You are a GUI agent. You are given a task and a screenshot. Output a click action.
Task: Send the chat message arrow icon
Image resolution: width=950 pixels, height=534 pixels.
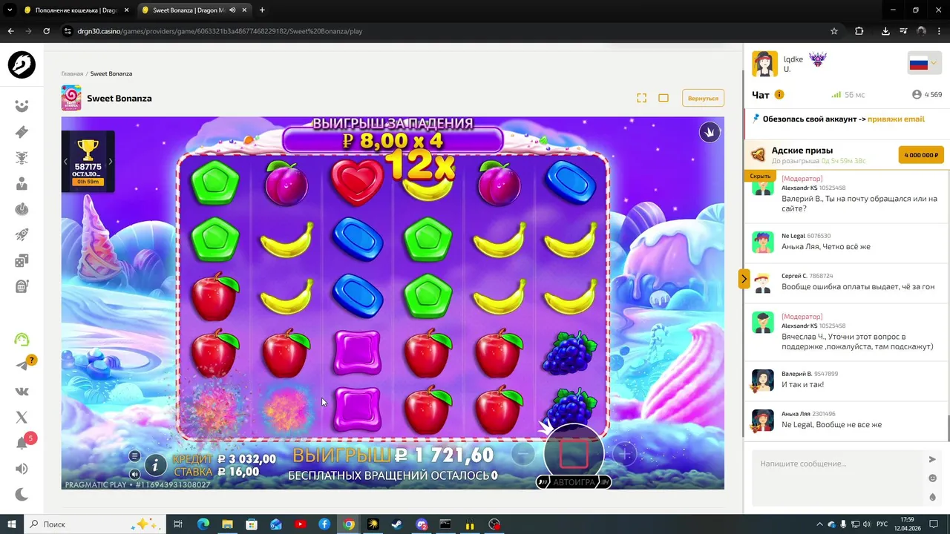(933, 460)
